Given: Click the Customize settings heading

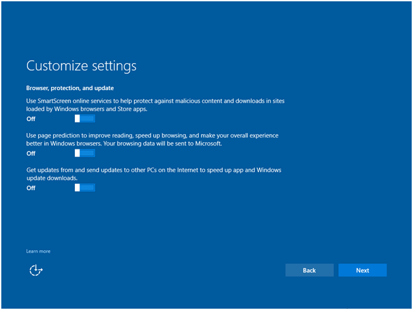Looking at the screenshot, I should 81,66.
